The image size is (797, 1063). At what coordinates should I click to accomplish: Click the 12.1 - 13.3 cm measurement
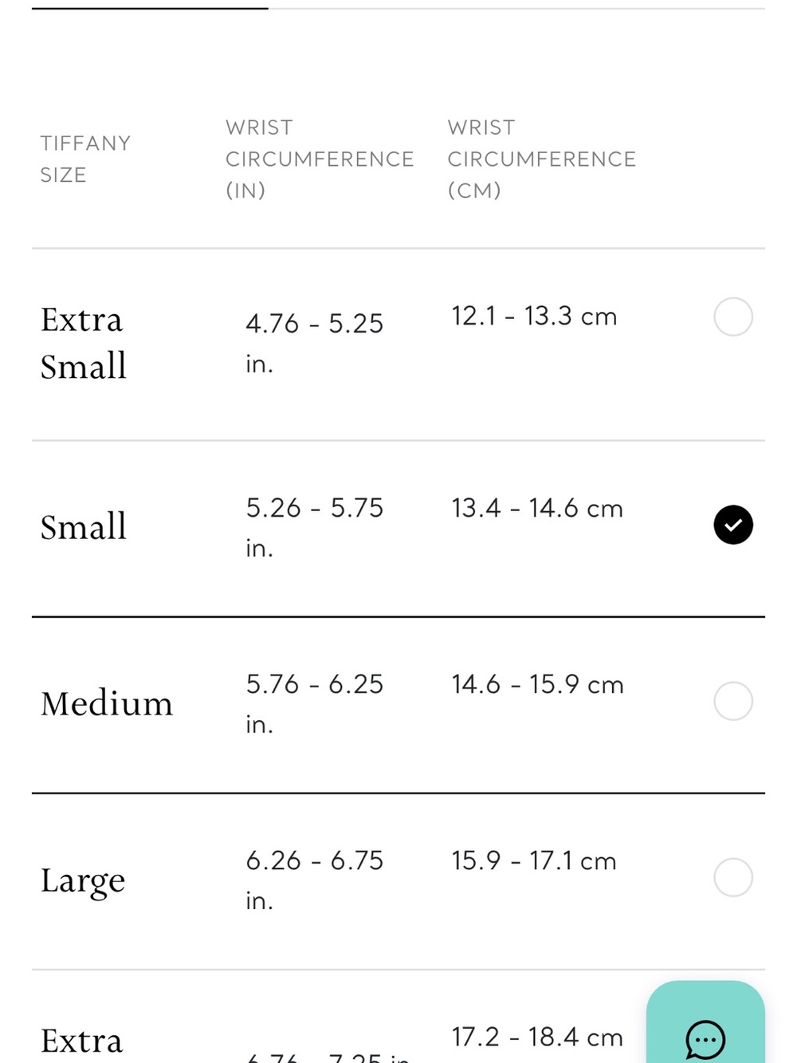534,316
